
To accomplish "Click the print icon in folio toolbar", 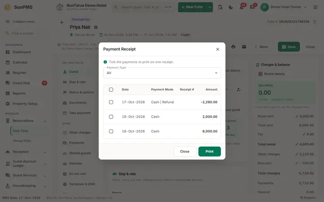I will pos(233,47).
